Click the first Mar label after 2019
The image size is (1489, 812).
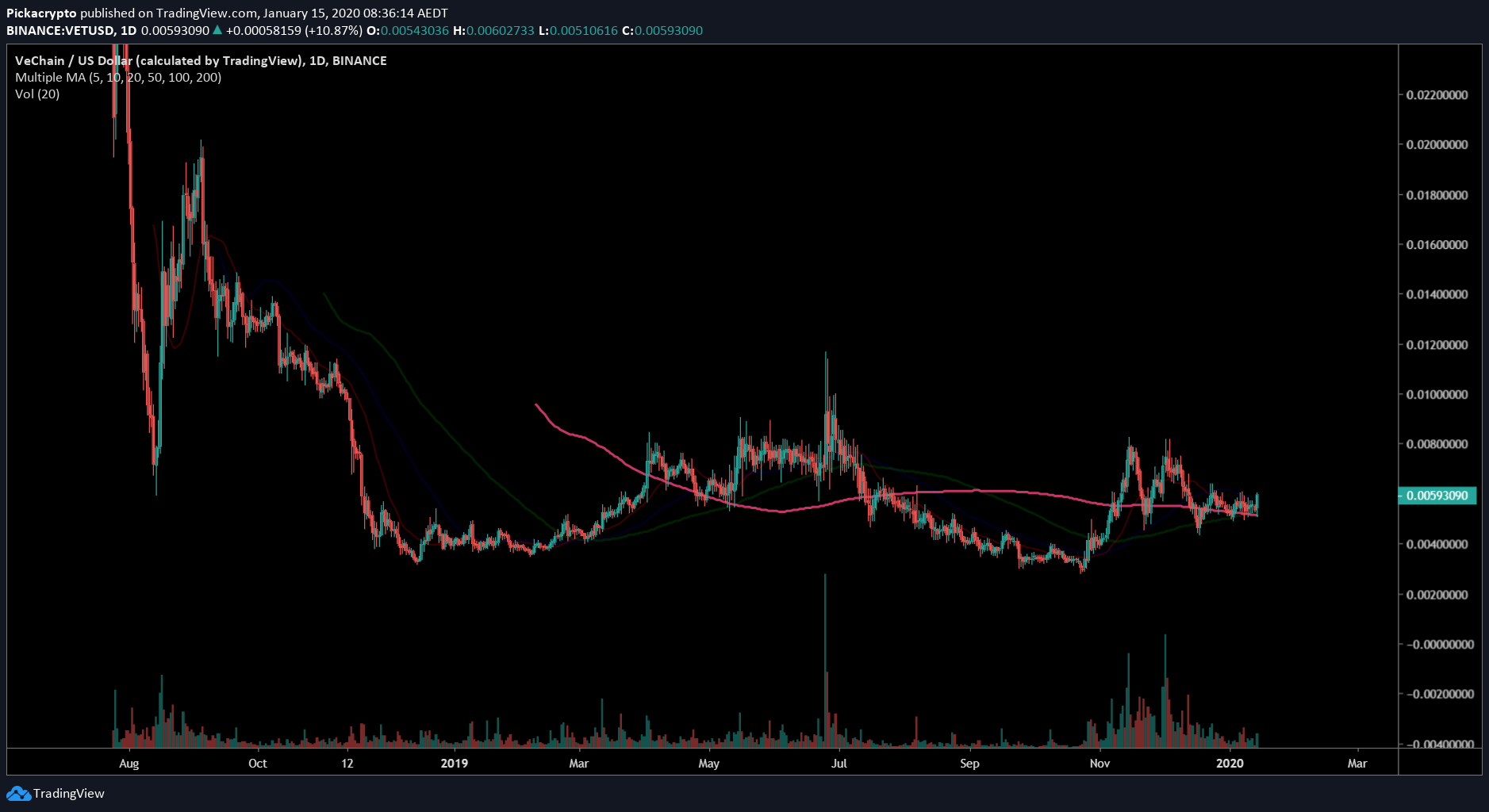(x=579, y=764)
